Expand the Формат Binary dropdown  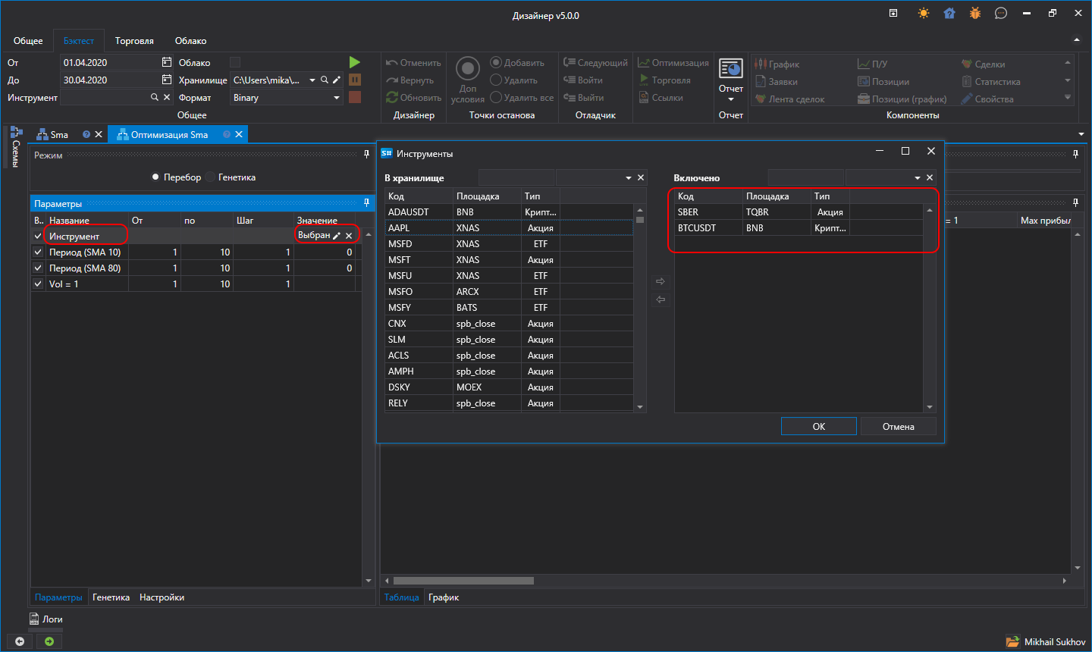(337, 98)
